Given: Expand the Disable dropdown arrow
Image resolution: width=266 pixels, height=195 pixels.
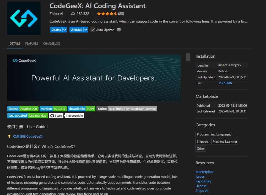Looking at the screenshot, I should click(65, 30).
